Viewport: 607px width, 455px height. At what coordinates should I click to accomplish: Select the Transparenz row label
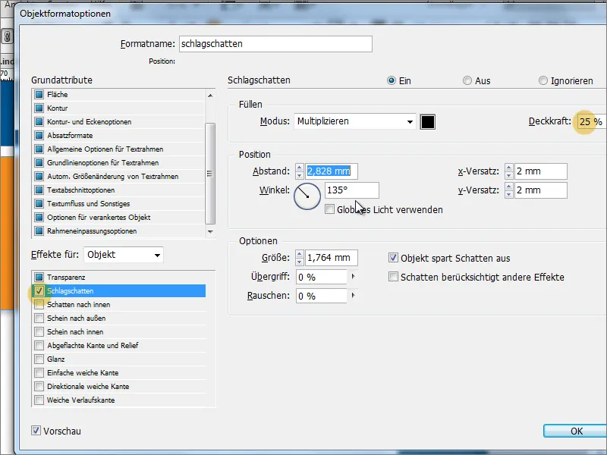66,277
